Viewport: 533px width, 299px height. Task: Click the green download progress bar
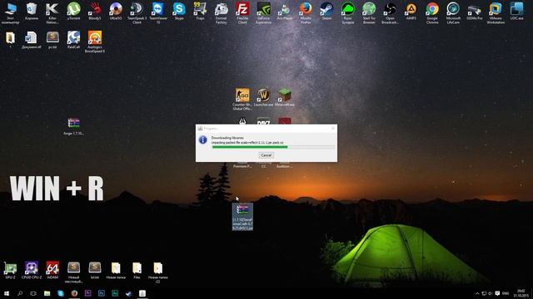(273, 147)
